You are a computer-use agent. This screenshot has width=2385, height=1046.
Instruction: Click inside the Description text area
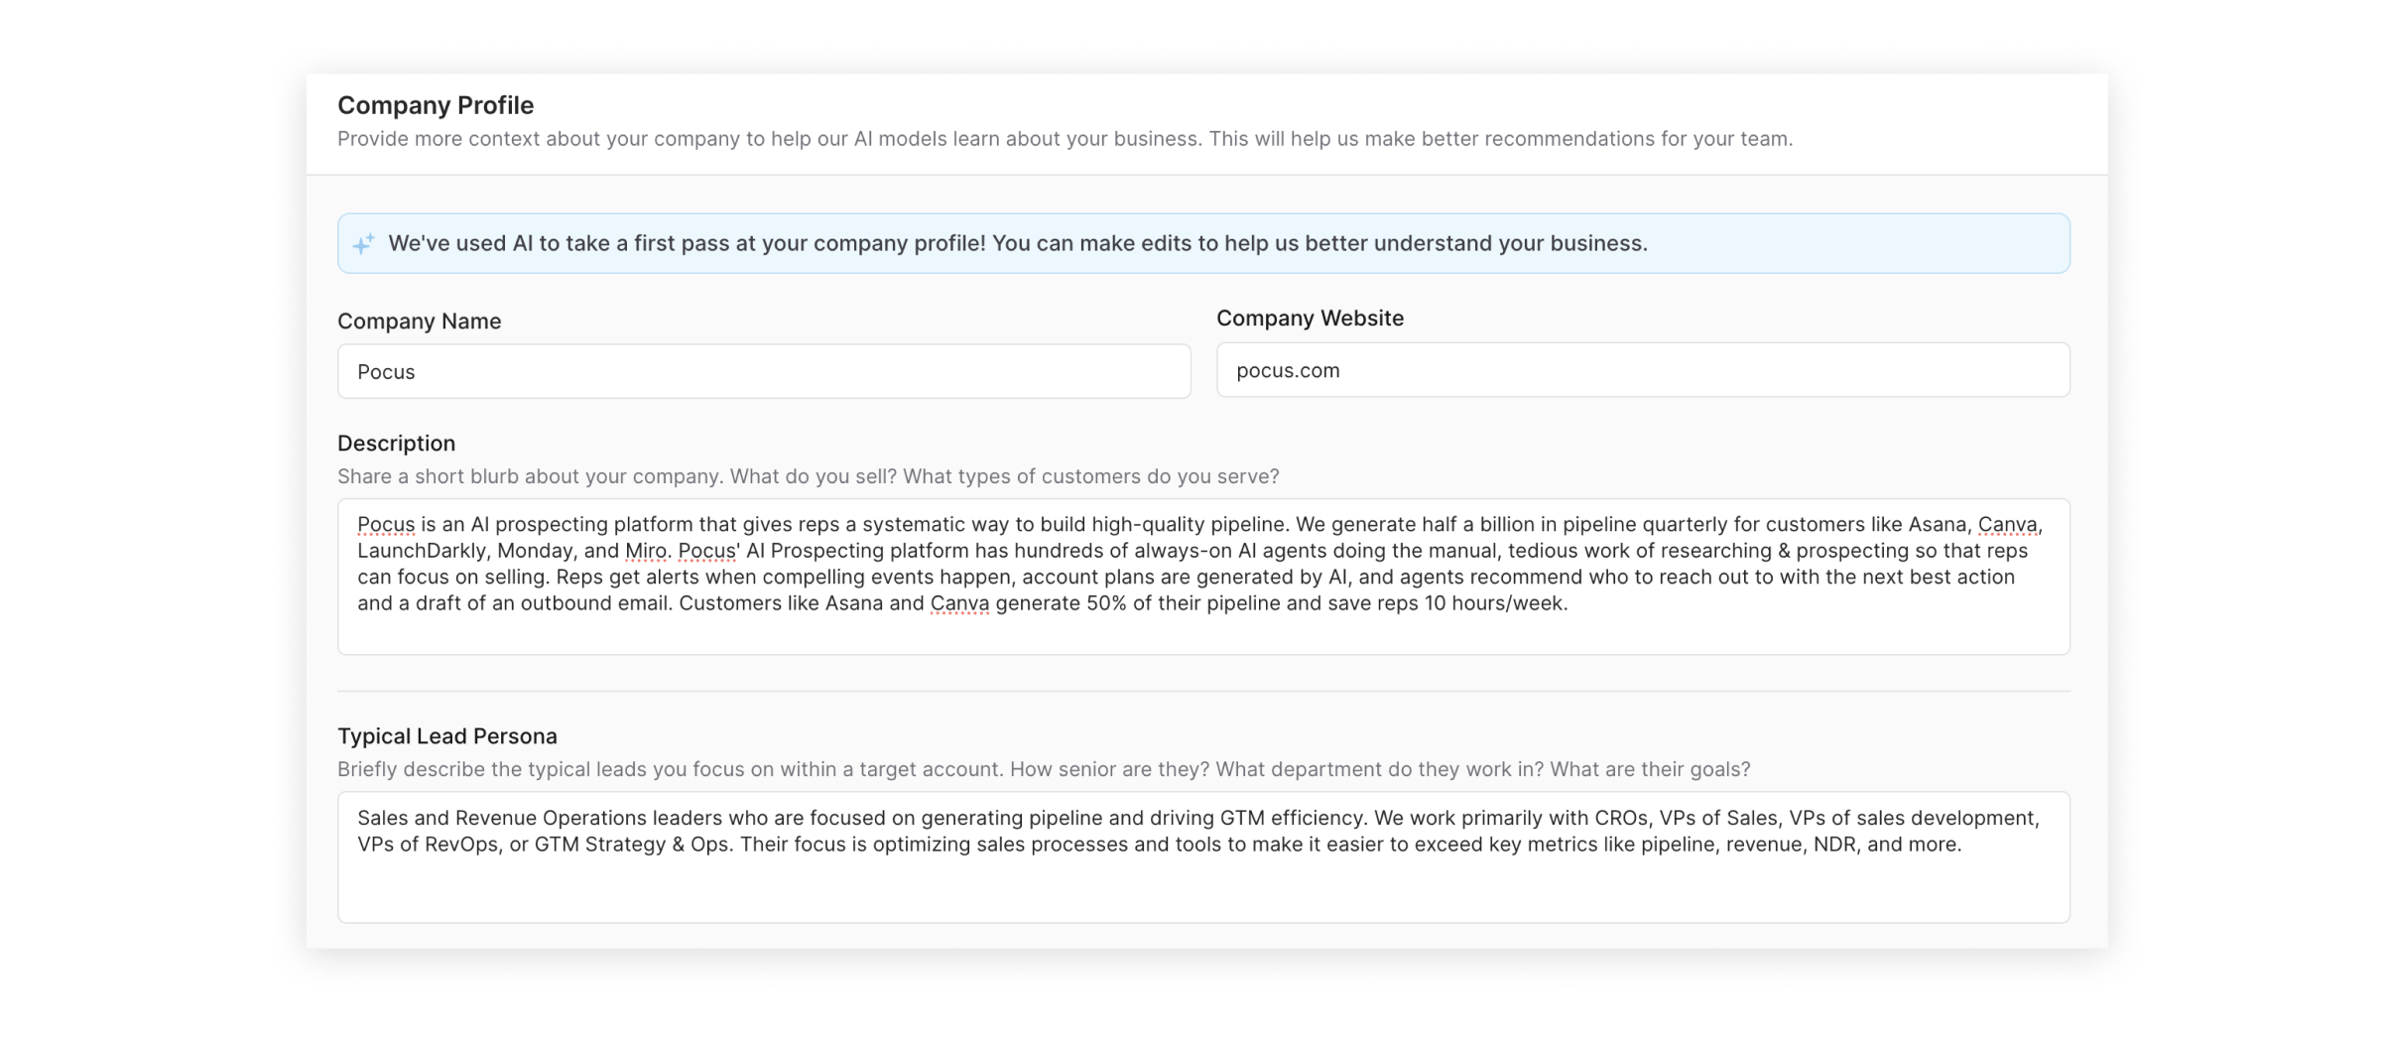(1203, 577)
